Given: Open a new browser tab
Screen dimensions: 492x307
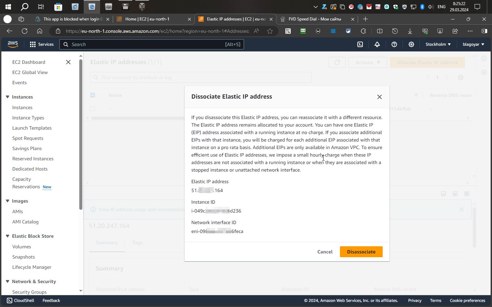Looking at the screenshot, I should pyautogui.click(x=365, y=19).
